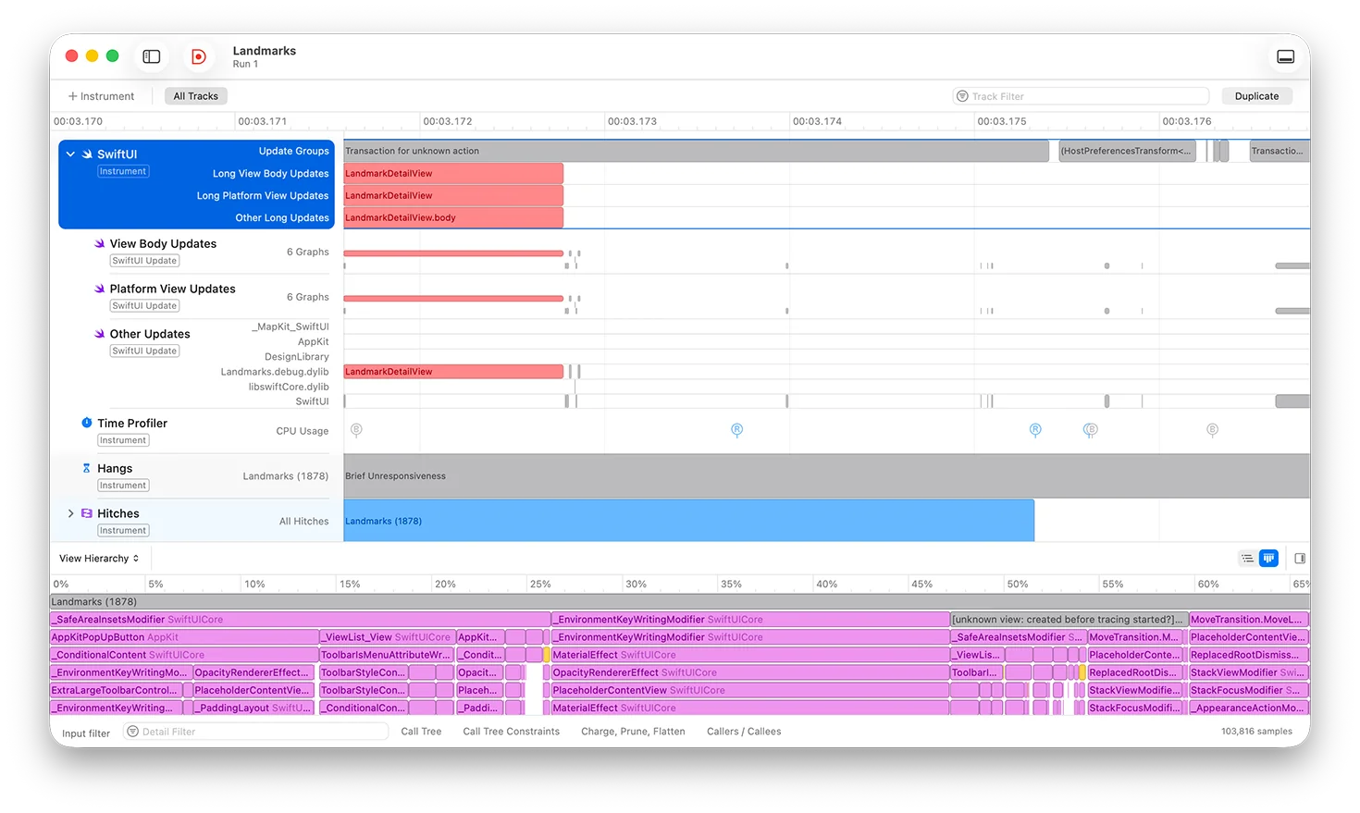Focus the Detail Filter field
Viewport: 1360px width, 813px height.
click(255, 732)
